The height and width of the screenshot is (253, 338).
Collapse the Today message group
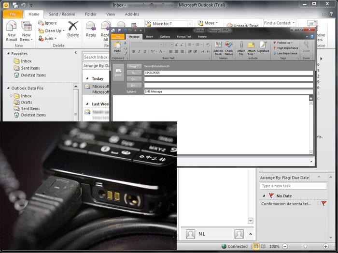point(87,78)
